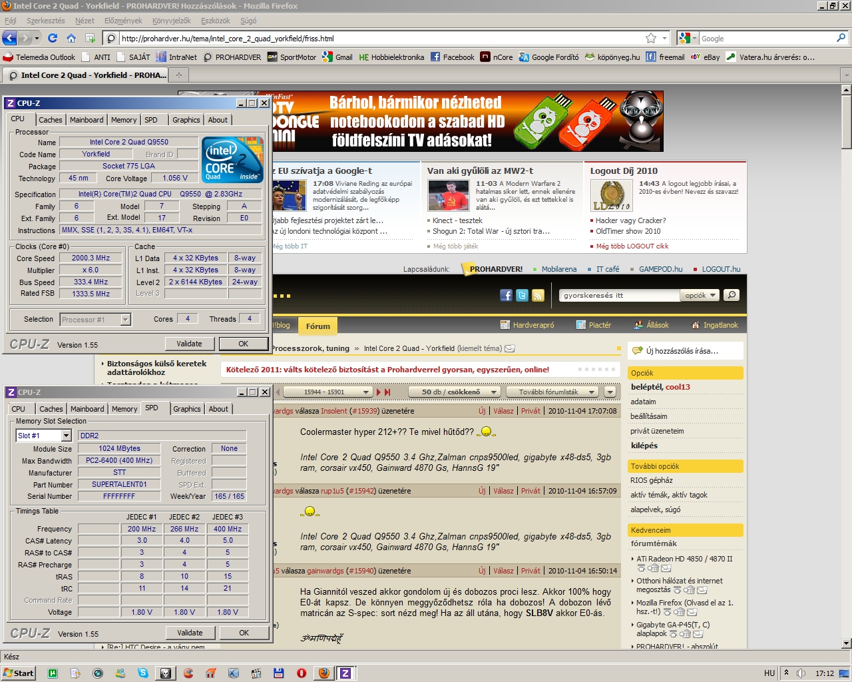Click Opera icon in taskbar
The width and height of the screenshot is (852, 682).
302,673
